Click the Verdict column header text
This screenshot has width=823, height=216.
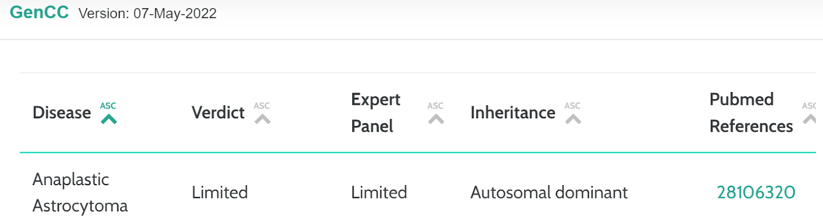pos(218,113)
